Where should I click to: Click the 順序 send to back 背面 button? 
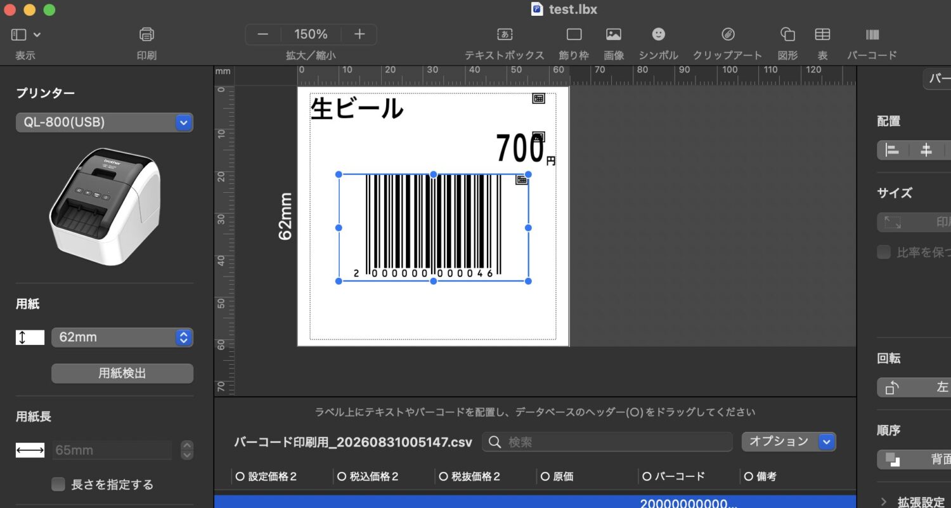click(914, 459)
